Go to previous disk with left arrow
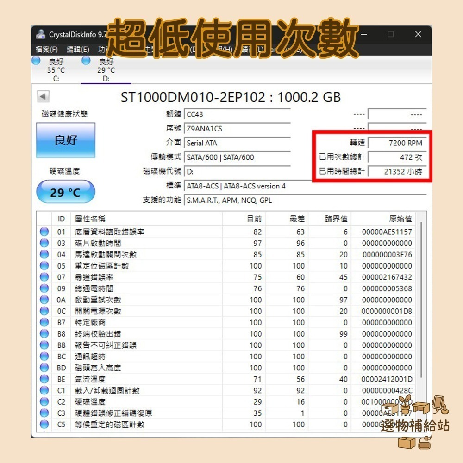 (43, 96)
